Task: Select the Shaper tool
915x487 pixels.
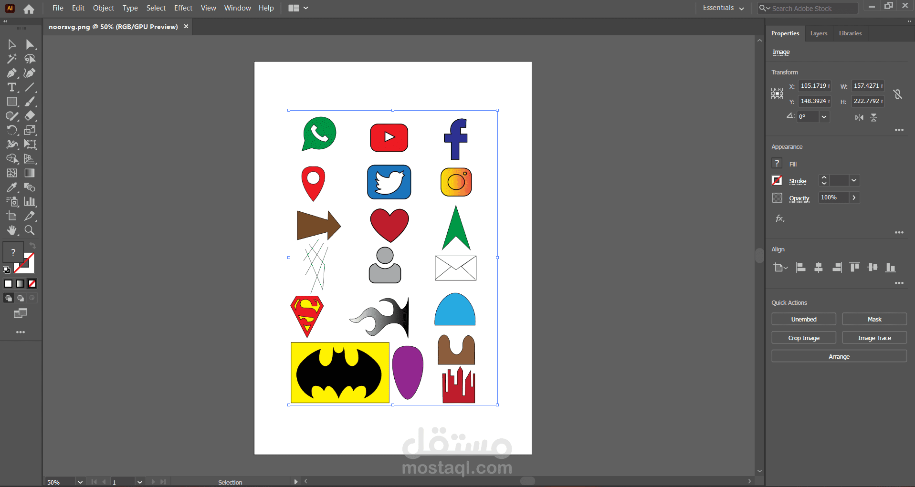Action: [x=12, y=116]
